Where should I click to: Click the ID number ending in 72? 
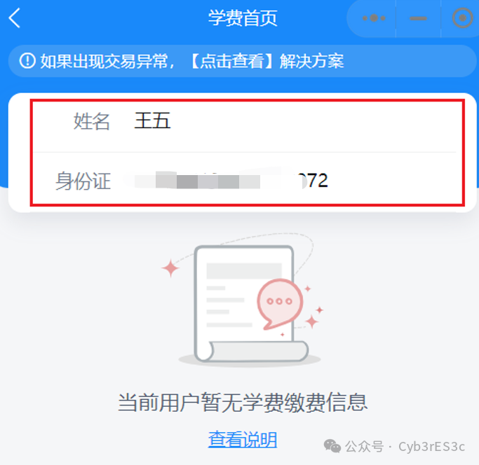pyautogui.click(x=226, y=180)
